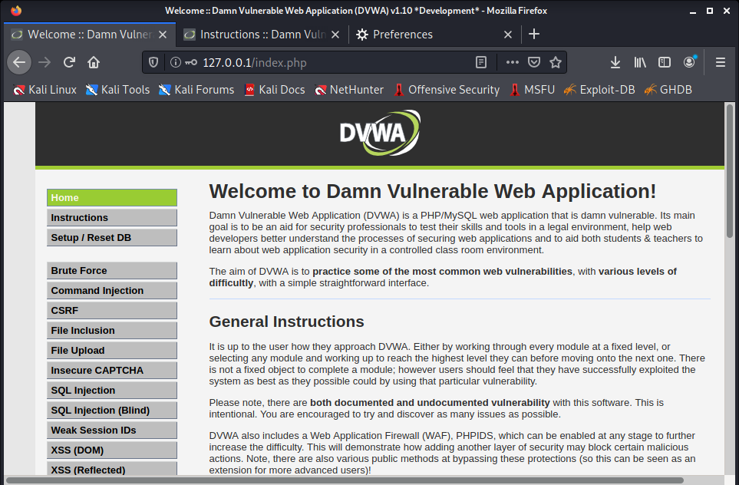The height and width of the screenshot is (485, 739).
Task: Open Firefox account icon
Action: (x=689, y=62)
